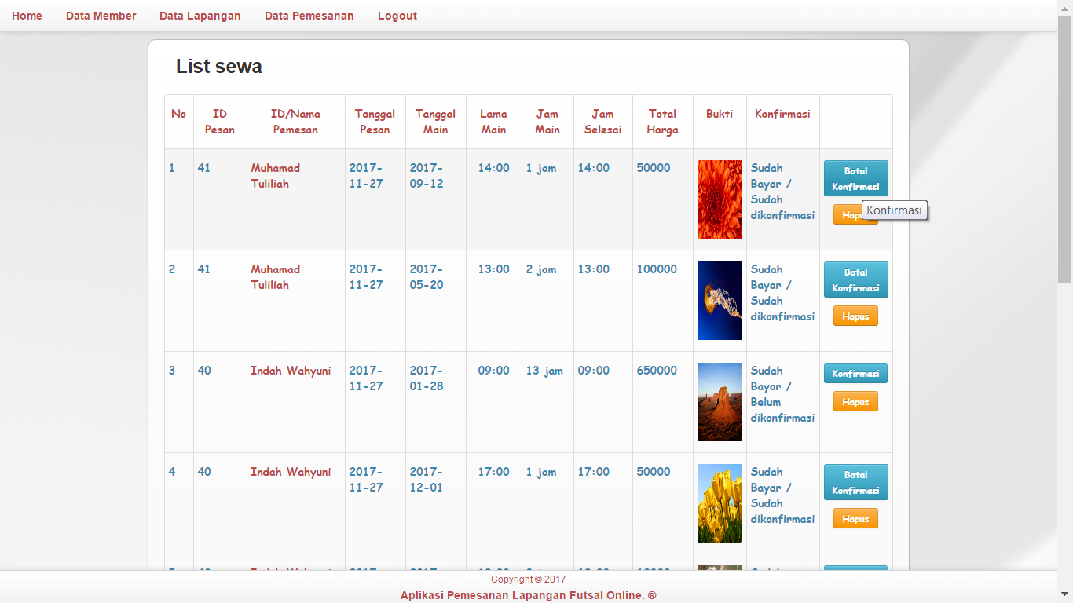
Task: Click Batal Konfirmasi in row 2
Action: [855, 280]
